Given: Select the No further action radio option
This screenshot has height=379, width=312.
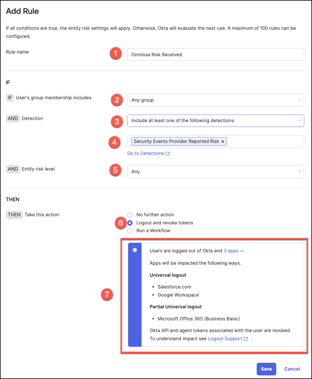Looking at the screenshot, I should tap(130, 215).
